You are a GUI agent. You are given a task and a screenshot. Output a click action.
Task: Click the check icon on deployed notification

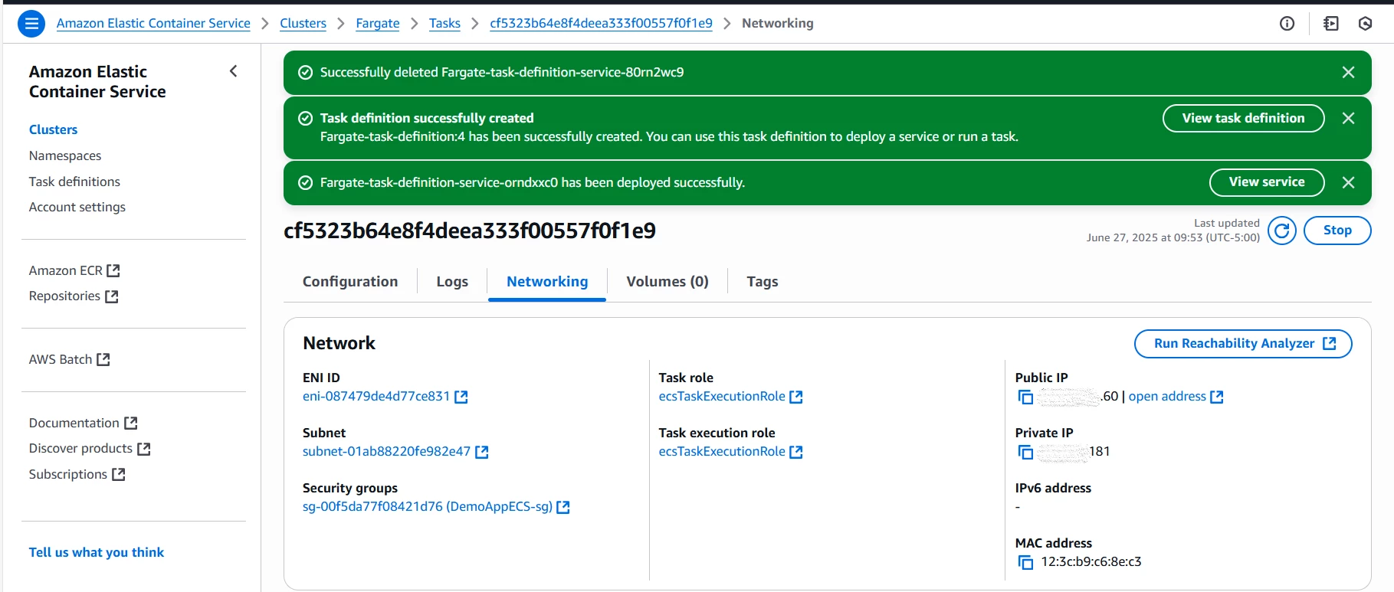tap(305, 183)
